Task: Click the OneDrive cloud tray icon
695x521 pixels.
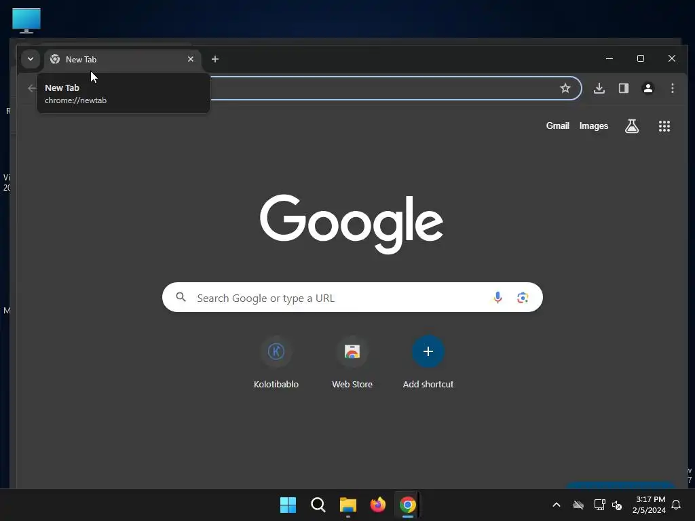Action: [578, 505]
